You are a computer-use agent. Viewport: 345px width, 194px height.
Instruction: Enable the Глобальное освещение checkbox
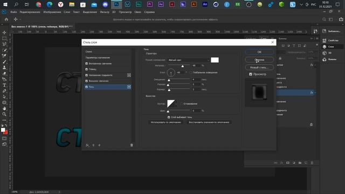[191, 72]
